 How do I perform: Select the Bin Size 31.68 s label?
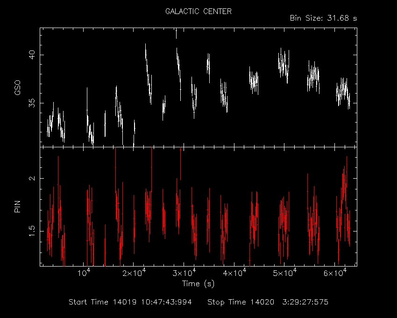323,18
